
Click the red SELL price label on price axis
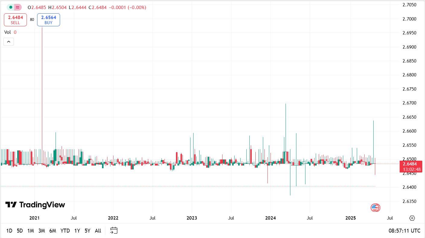coord(412,163)
